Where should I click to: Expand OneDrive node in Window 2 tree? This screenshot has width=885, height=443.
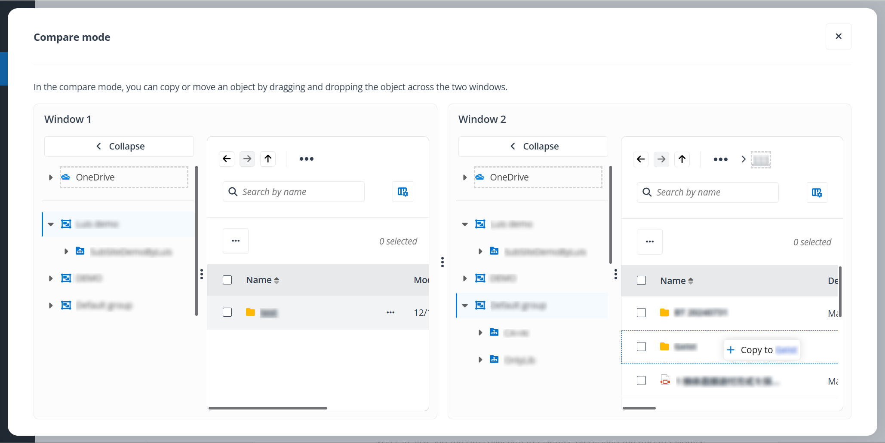coord(465,177)
